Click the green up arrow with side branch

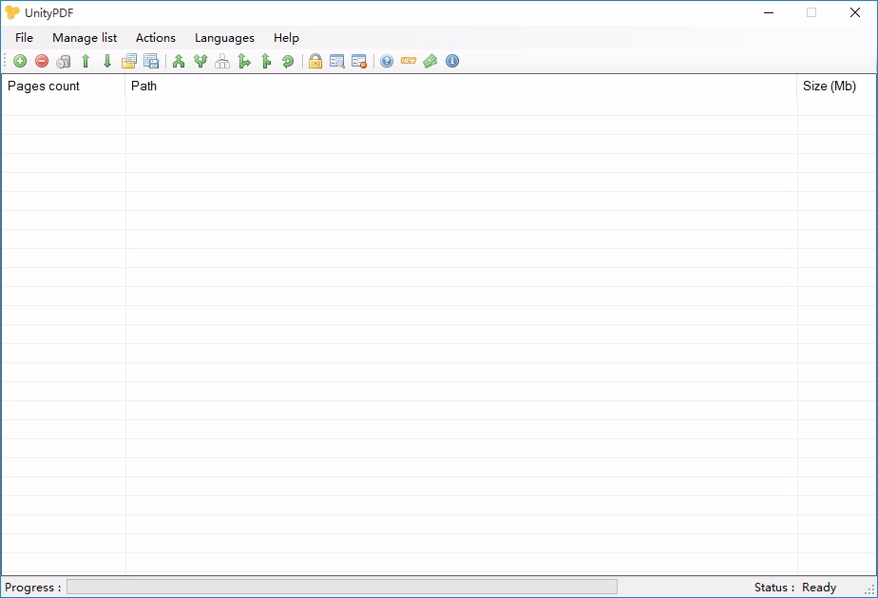point(266,61)
